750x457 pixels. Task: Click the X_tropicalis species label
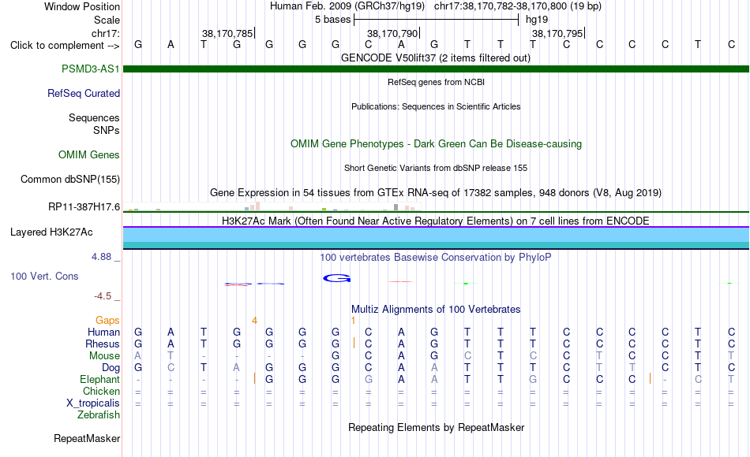(x=93, y=403)
